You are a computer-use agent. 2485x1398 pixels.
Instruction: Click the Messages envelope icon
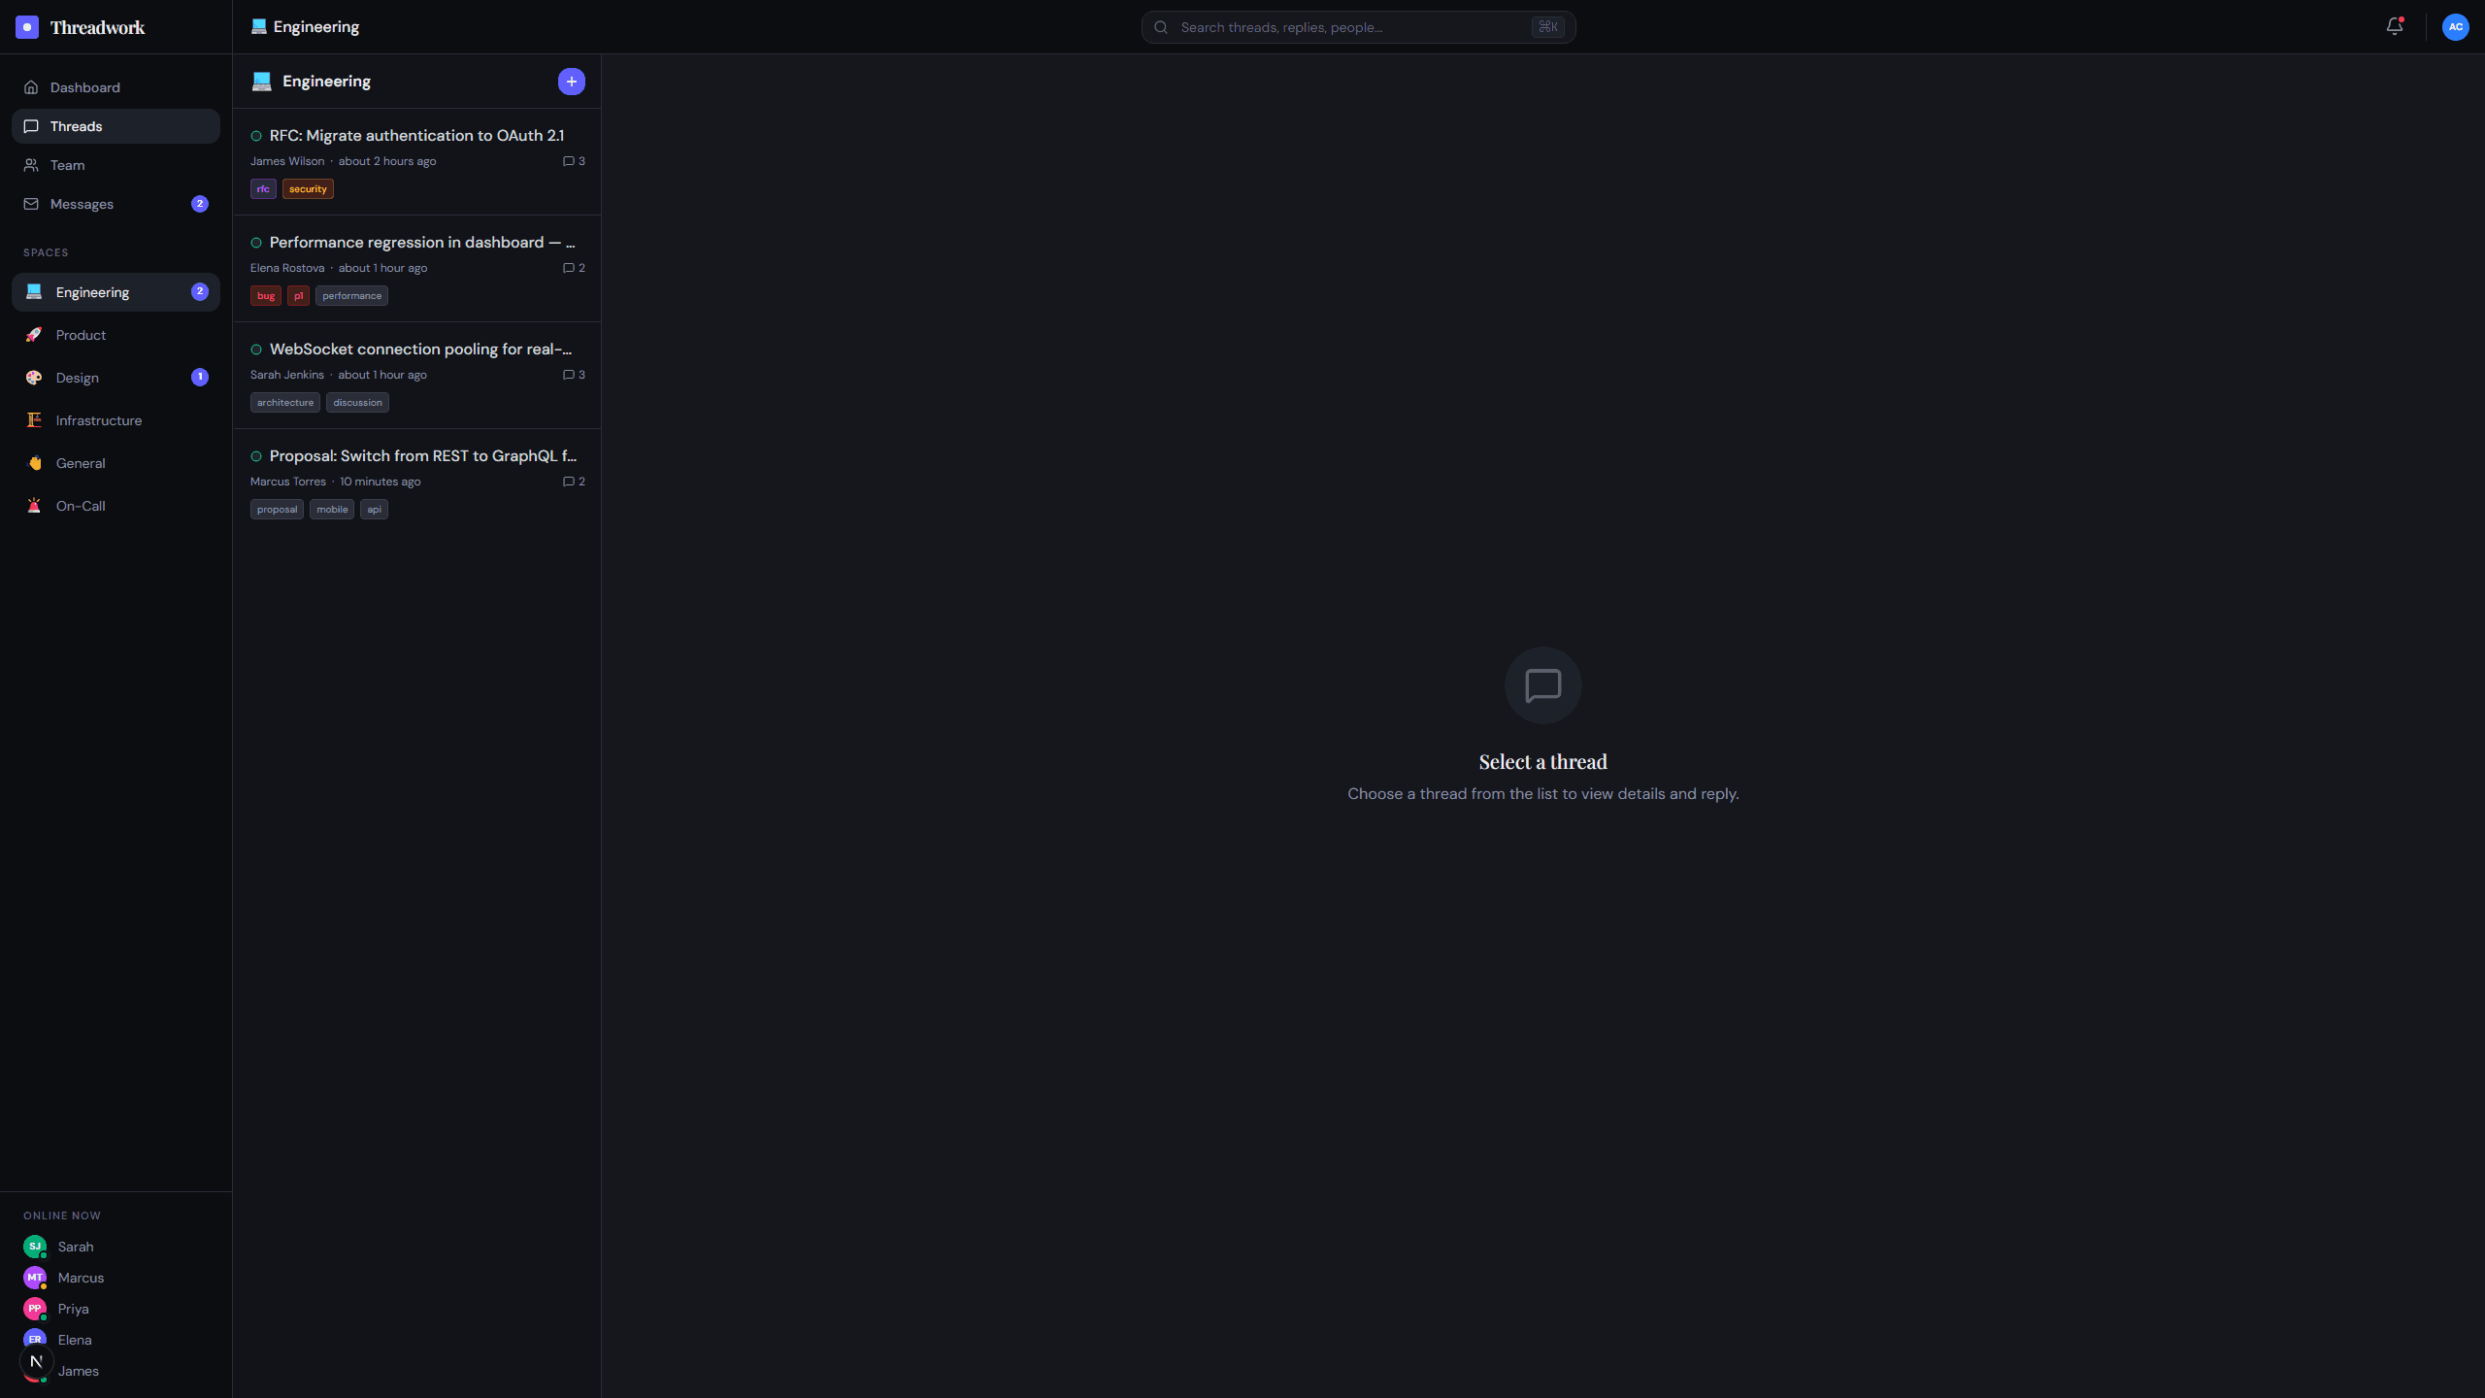coord(31,204)
